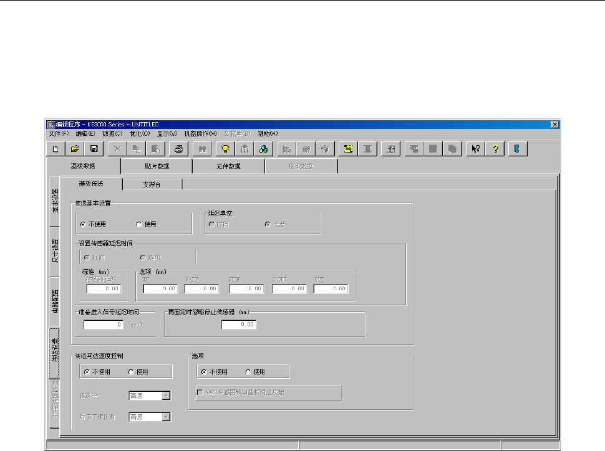
Task: Select the 基板传送 sub-tab
Action: point(92,184)
